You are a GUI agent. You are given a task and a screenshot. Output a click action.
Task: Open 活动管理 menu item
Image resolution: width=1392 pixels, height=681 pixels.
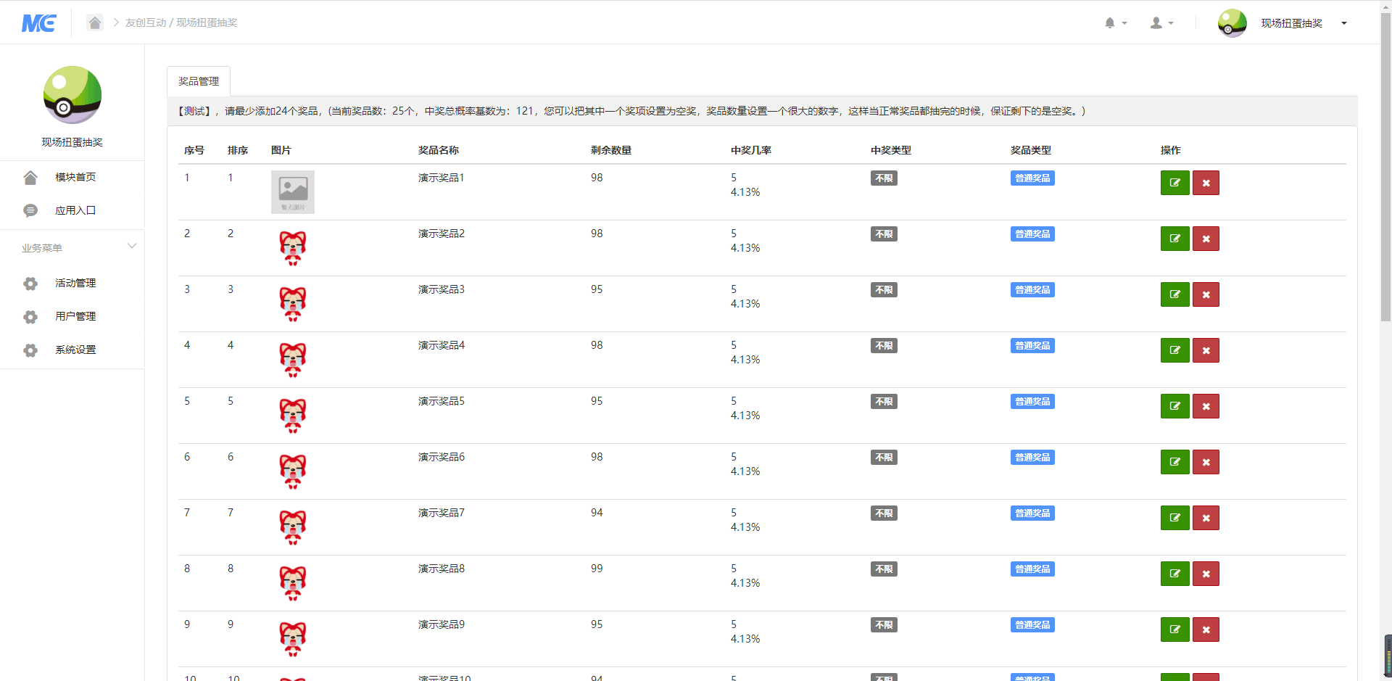pos(75,283)
